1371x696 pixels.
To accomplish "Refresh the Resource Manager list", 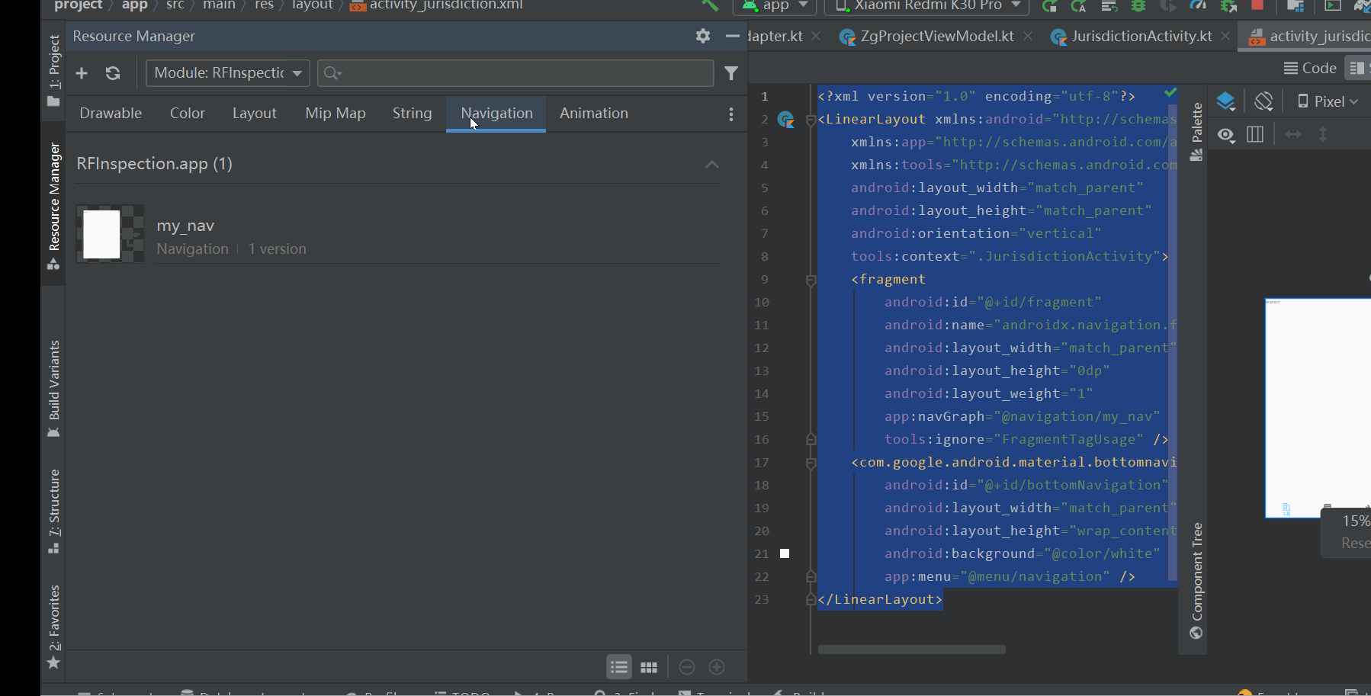I will (113, 73).
